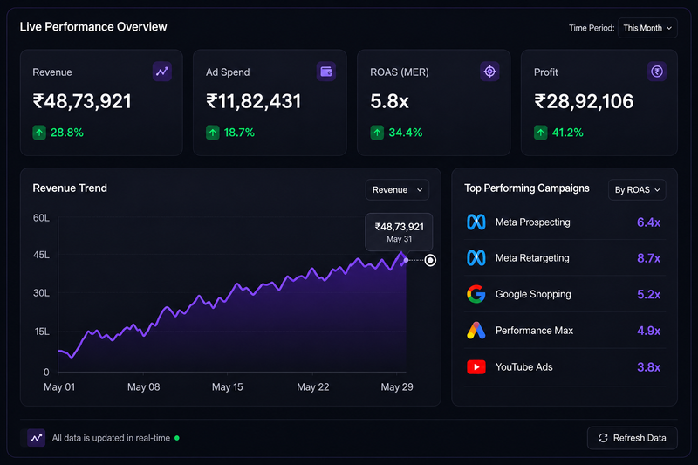698x465 pixels.
Task: Select the Performance Max campaign row
Action: point(565,331)
